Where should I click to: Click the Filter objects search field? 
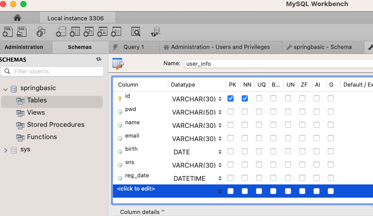(52, 71)
